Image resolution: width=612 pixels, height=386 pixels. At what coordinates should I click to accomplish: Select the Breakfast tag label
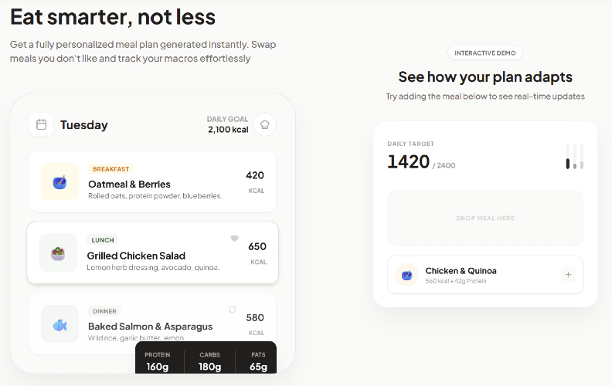click(x=110, y=168)
